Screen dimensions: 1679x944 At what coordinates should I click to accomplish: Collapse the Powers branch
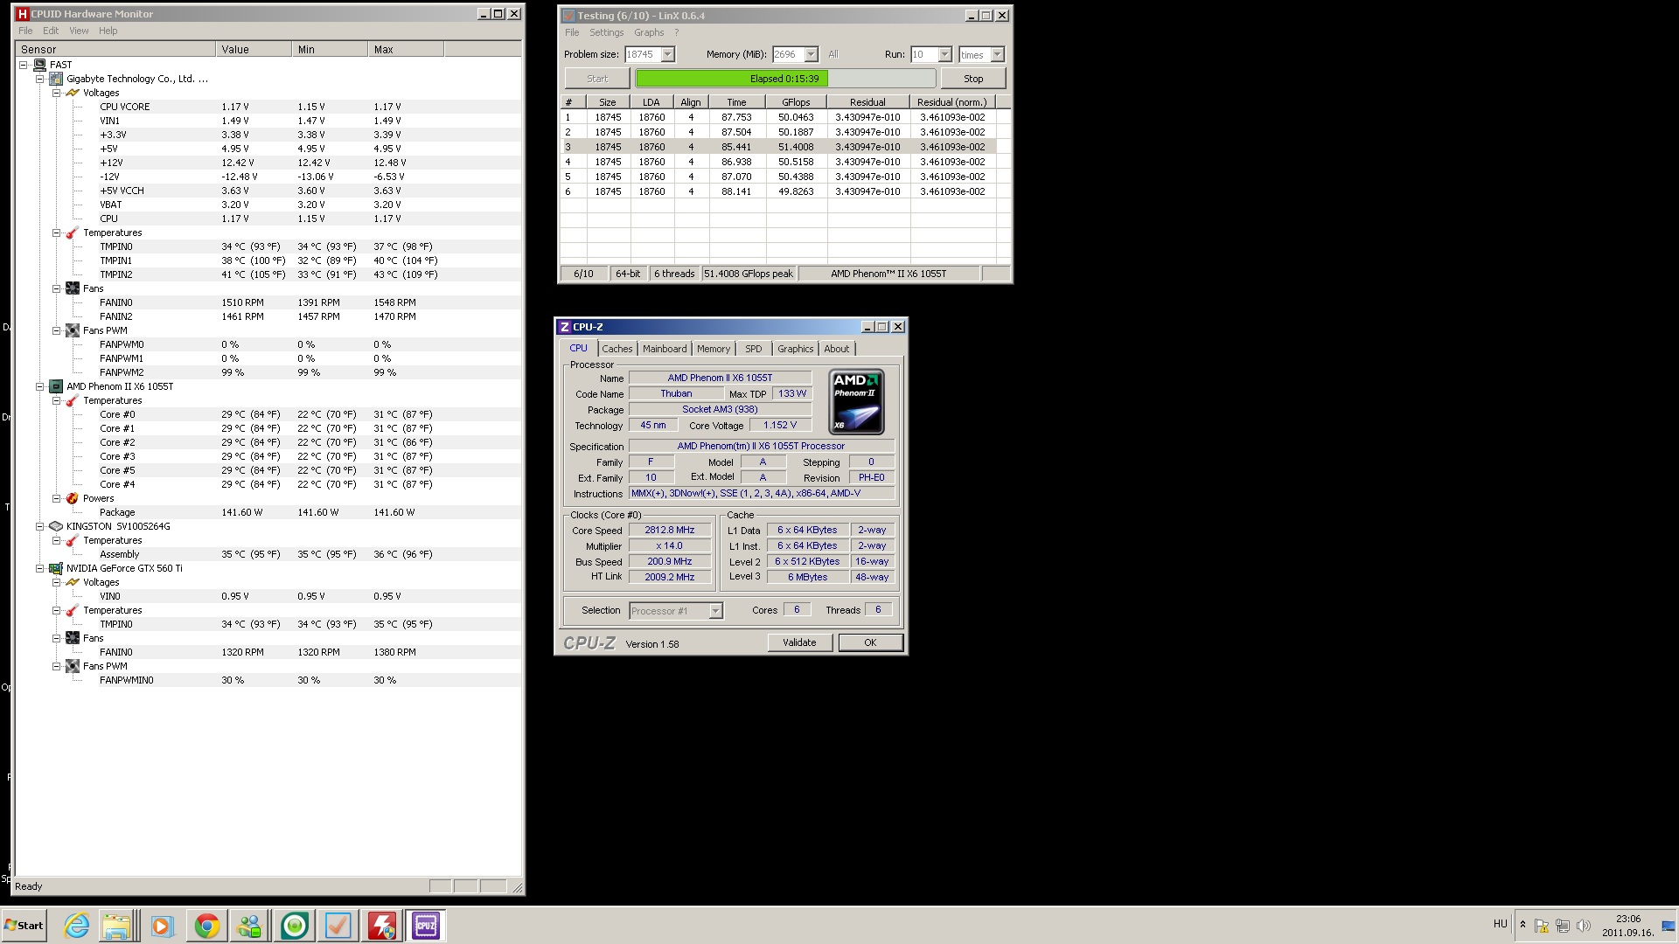[57, 498]
